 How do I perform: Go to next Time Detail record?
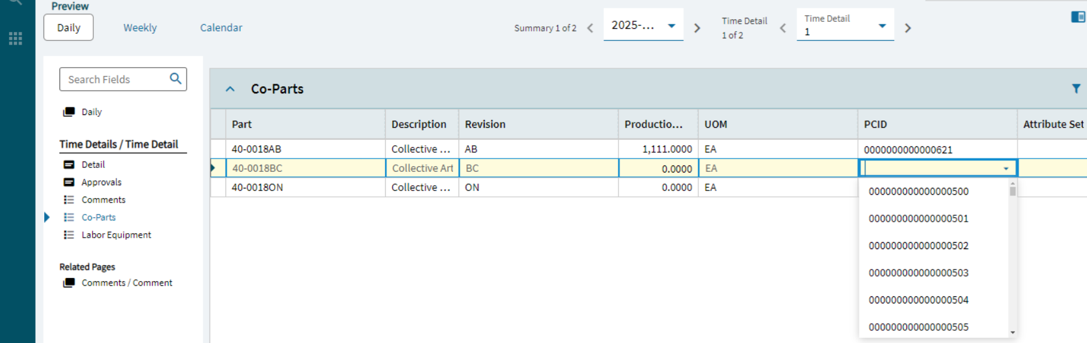908,28
